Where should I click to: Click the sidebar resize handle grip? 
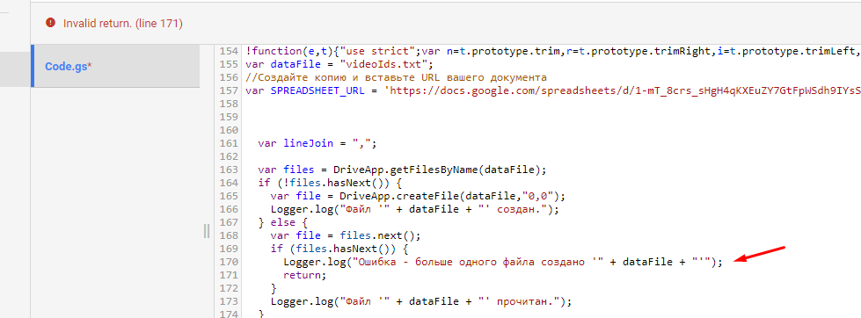pyautogui.click(x=207, y=231)
